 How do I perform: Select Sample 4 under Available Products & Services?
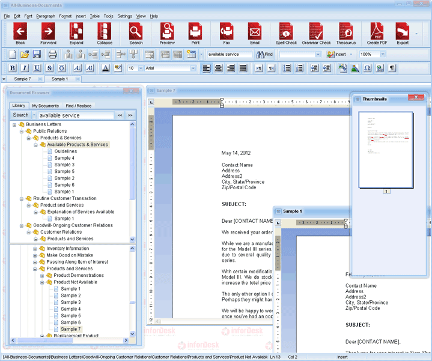pyautogui.click(x=64, y=158)
